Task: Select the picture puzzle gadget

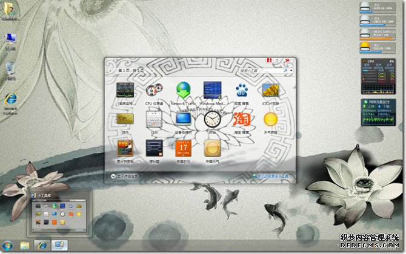Action: point(125,148)
